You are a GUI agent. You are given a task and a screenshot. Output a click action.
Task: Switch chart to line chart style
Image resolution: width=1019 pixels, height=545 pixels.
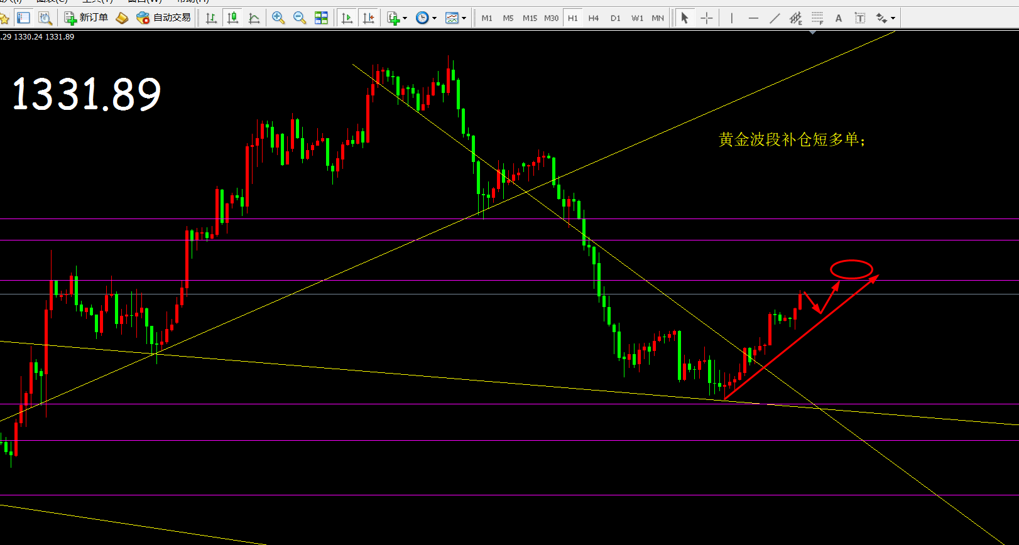click(x=254, y=18)
